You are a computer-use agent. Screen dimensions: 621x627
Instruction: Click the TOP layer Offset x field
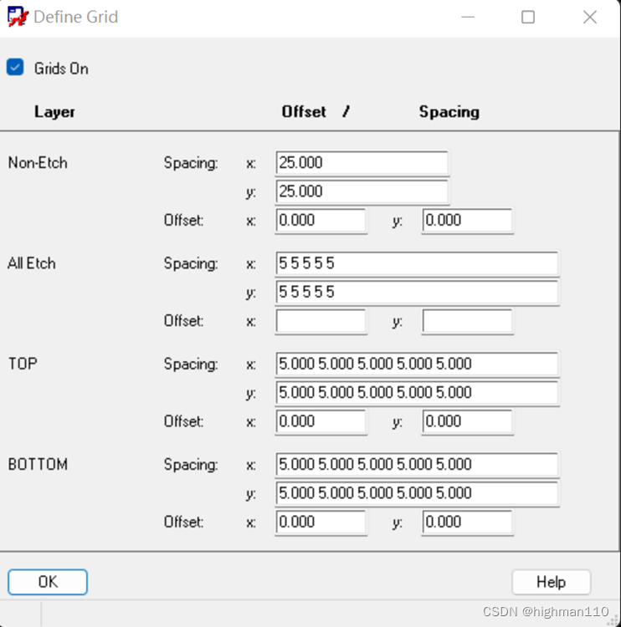point(321,421)
